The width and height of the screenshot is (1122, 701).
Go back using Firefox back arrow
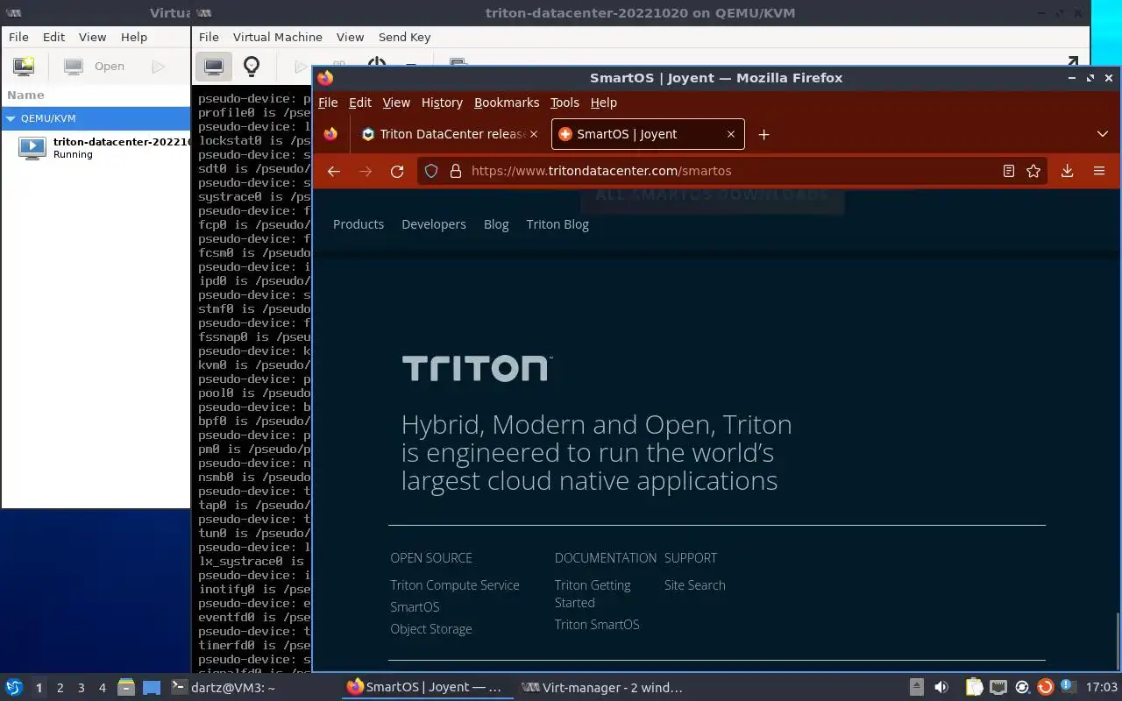[x=333, y=171]
